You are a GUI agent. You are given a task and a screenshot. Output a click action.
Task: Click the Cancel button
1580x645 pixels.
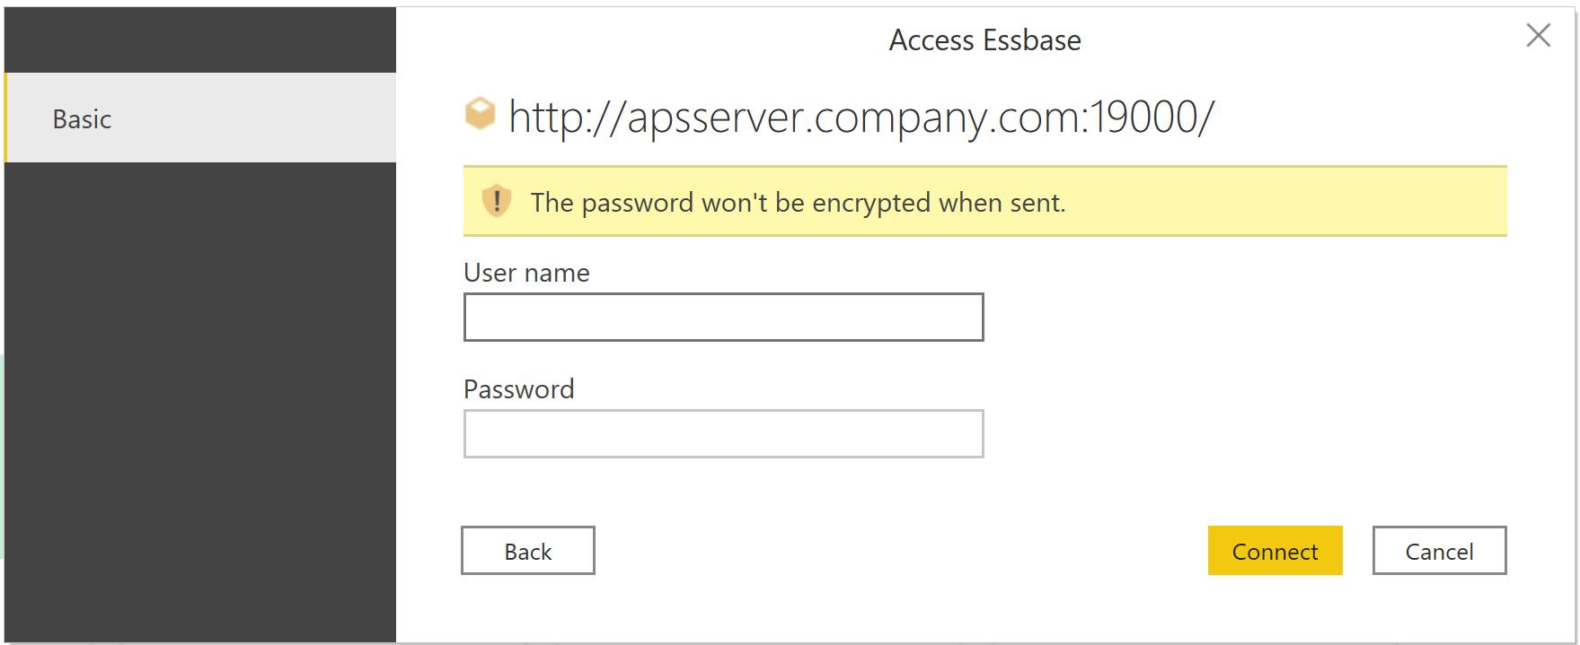click(1438, 550)
